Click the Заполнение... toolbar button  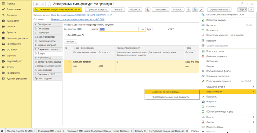coord(160,10)
